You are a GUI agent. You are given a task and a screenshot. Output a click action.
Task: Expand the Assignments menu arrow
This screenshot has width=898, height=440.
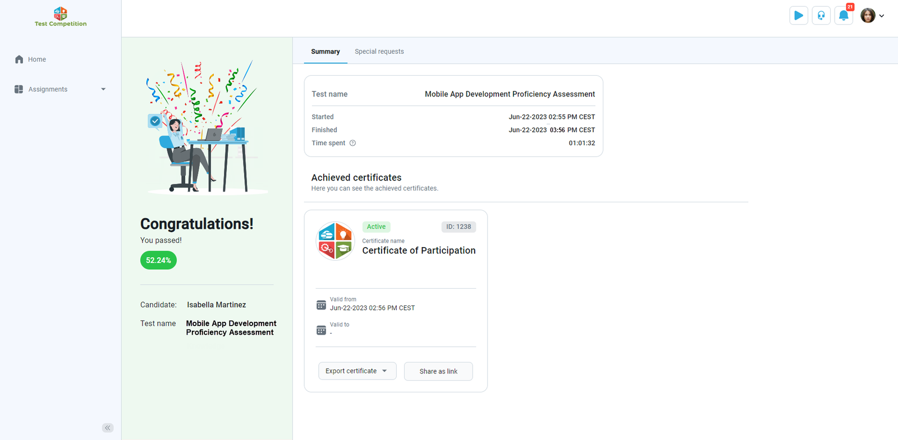point(103,89)
